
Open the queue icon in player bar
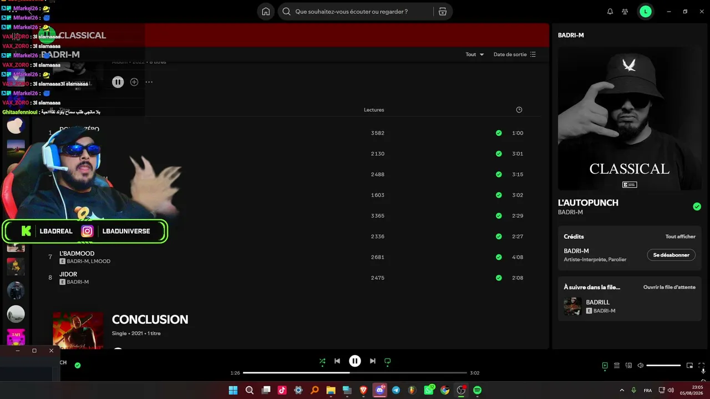coord(617,366)
